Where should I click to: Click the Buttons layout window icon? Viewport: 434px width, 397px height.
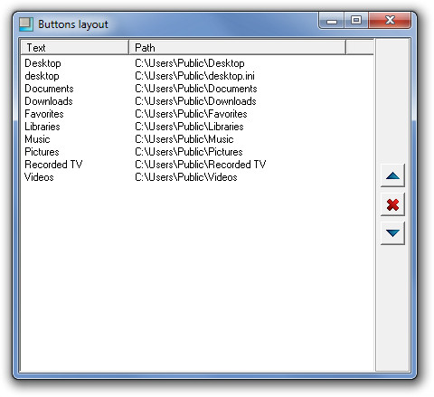pos(26,24)
